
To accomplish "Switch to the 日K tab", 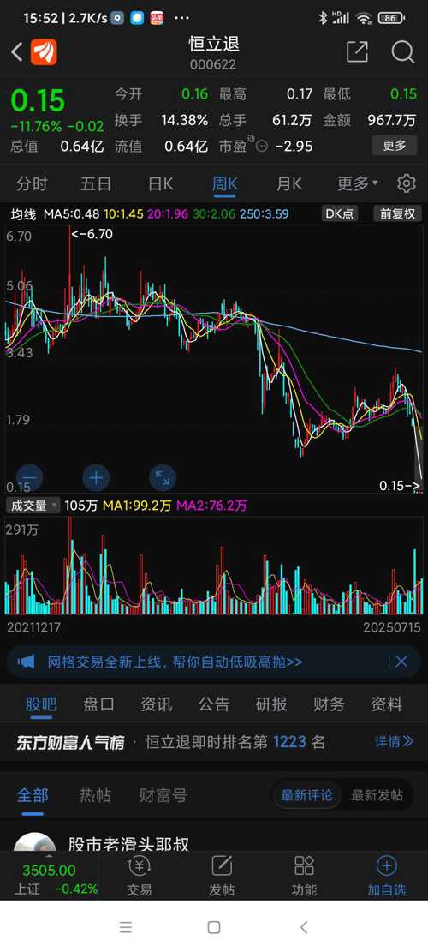I will [x=160, y=183].
